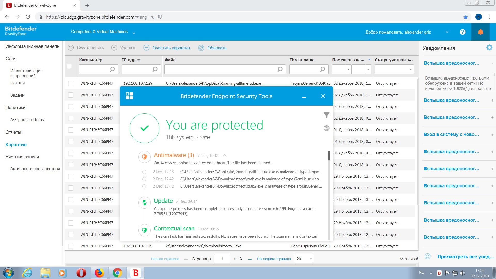This screenshot has width=496, height=279.
Task: Click the search icon in Компьютер column filter
Action: [x=112, y=69]
